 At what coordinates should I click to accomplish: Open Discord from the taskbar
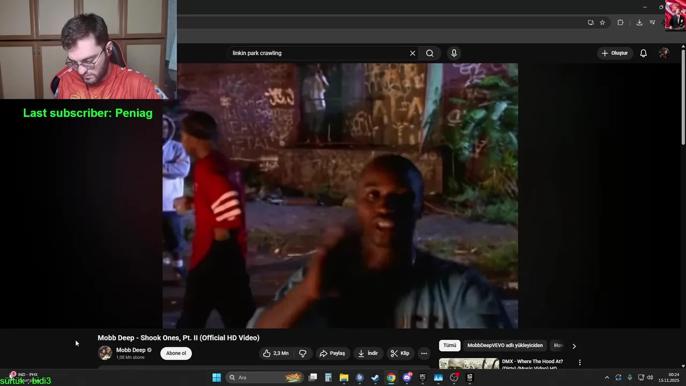pos(407,377)
